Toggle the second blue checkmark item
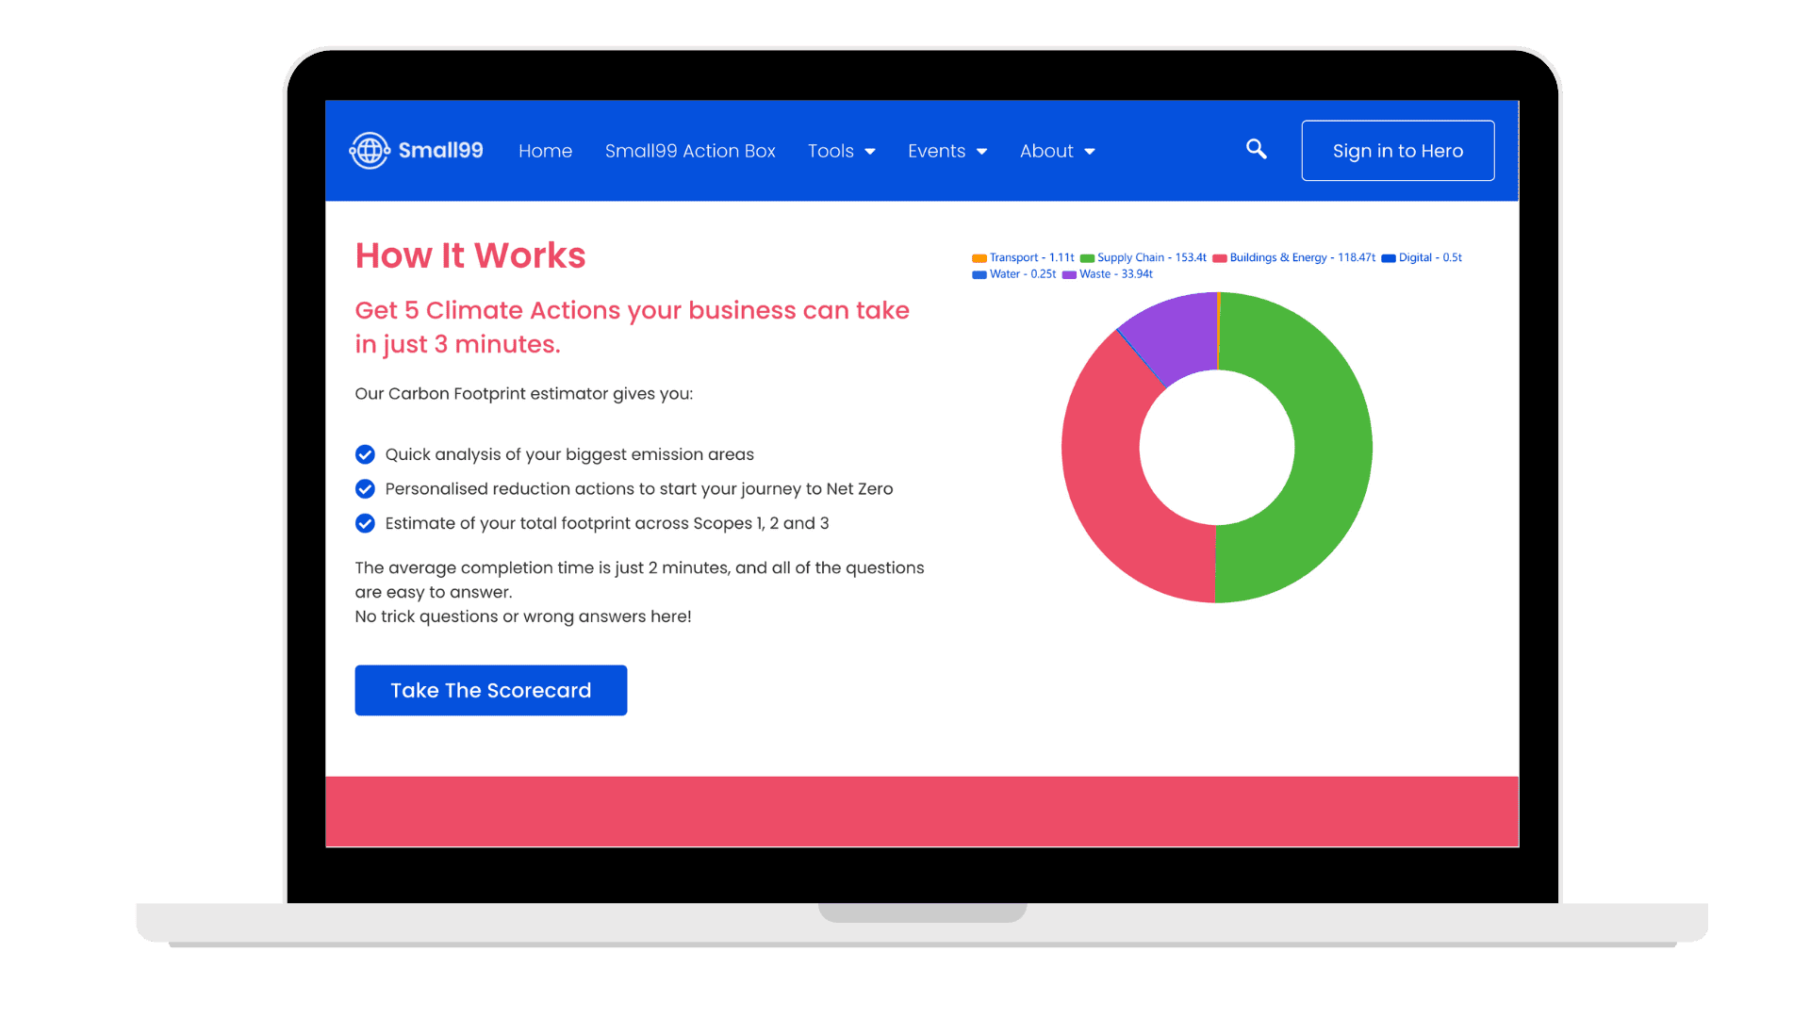1810x1018 pixels. pyautogui.click(x=366, y=488)
